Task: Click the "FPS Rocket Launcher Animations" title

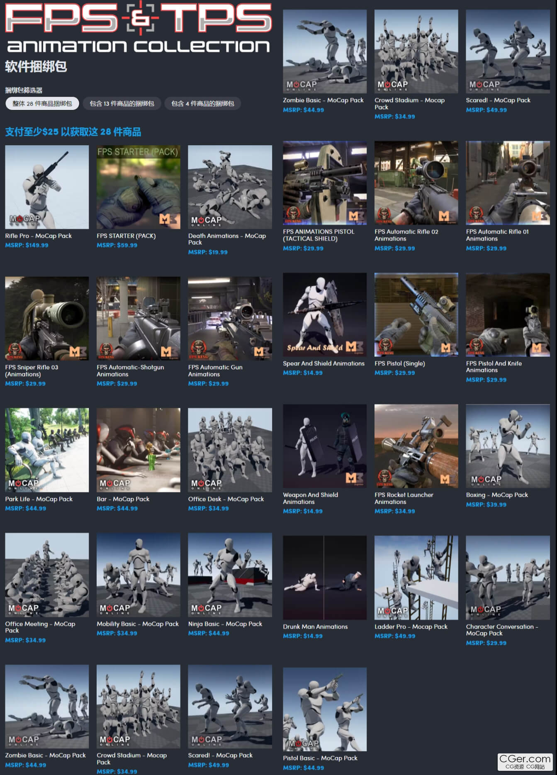Action: coord(404,498)
